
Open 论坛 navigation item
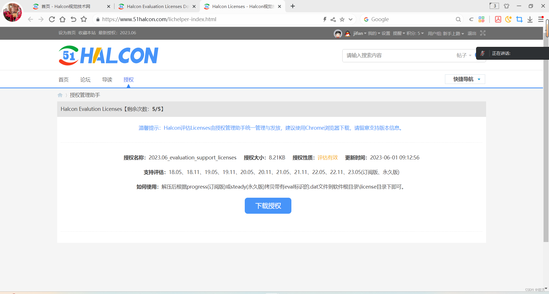[85, 80]
